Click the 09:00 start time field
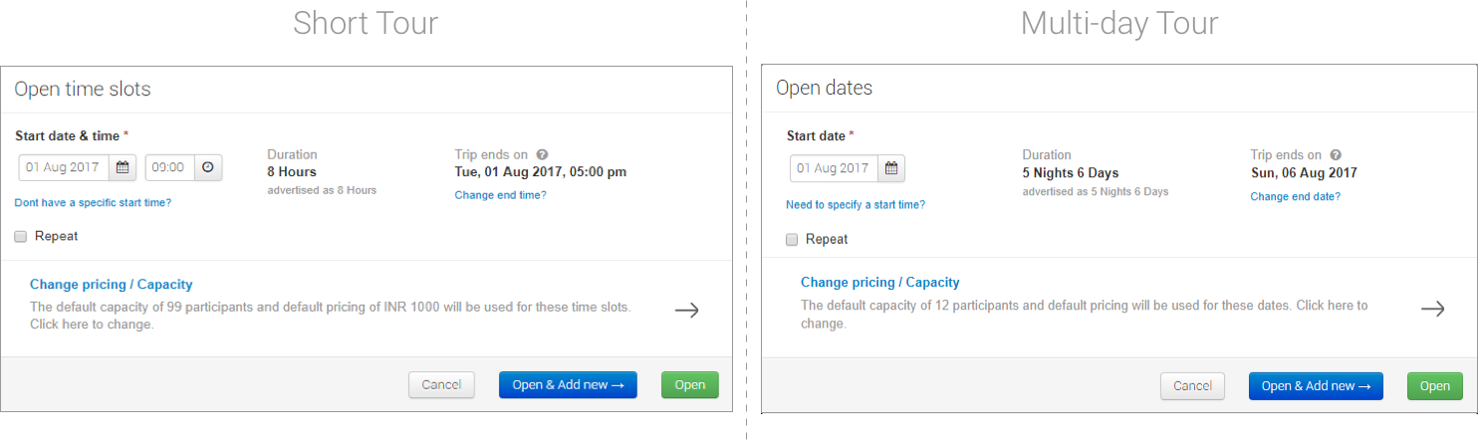The image size is (1478, 445). [x=168, y=167]
